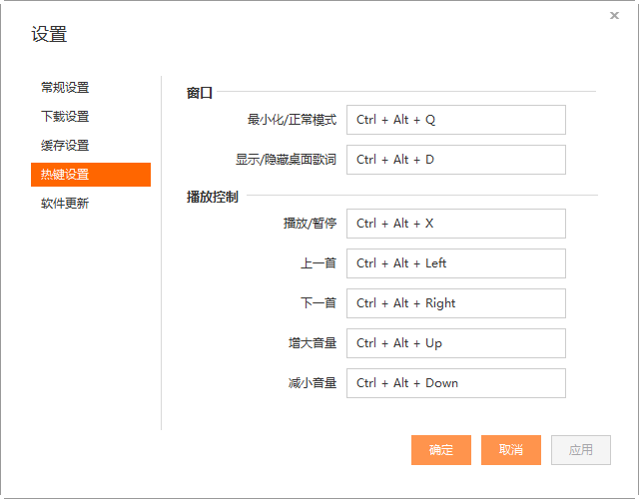639x499 pixels.
Task: Click the 增大音量 hotkey field
Action: pos(455,343)
